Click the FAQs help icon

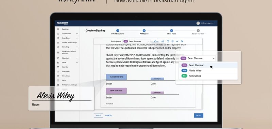58,80
